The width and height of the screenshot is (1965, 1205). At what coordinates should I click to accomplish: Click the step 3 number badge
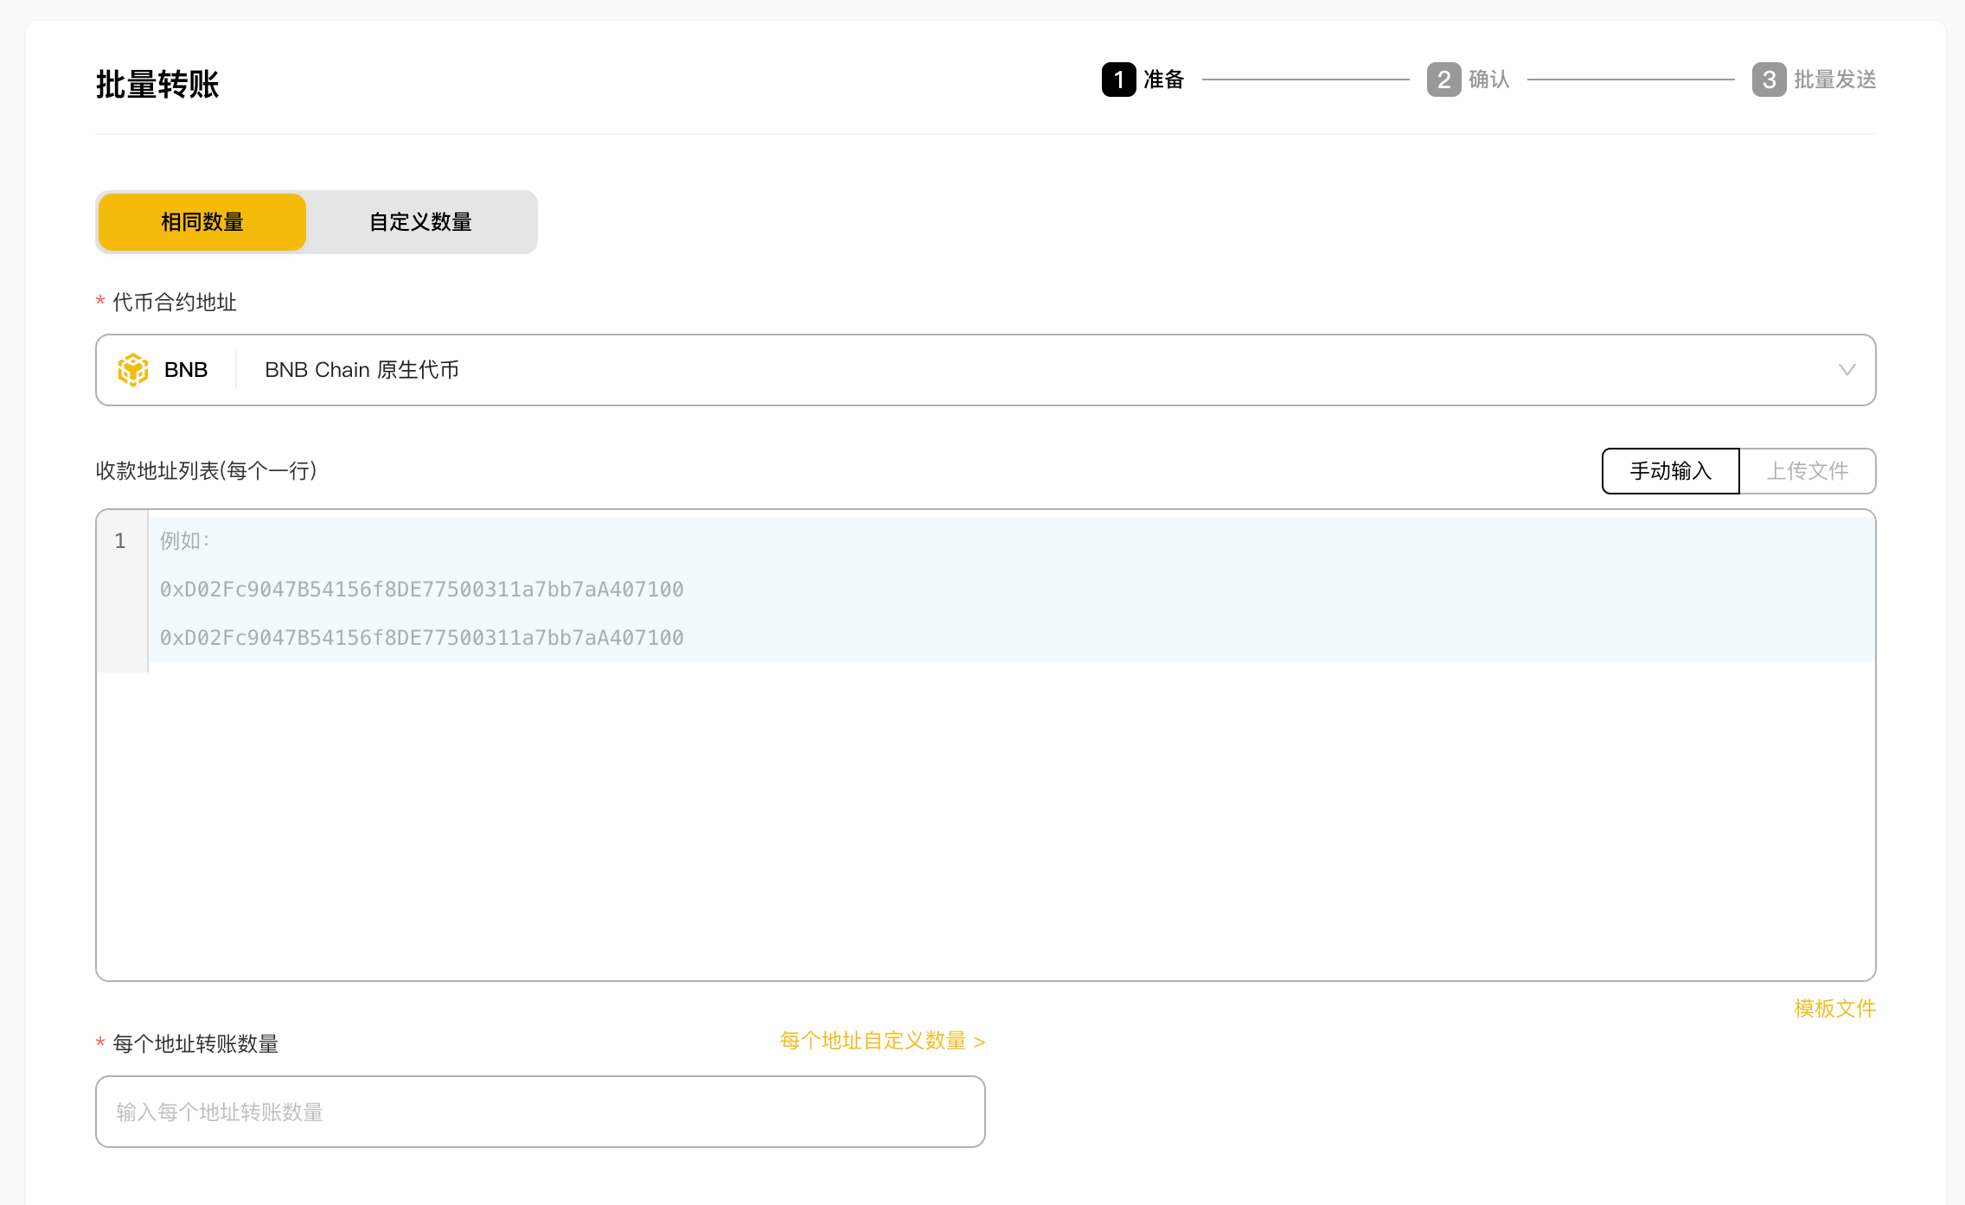[x=1769, y=80]
